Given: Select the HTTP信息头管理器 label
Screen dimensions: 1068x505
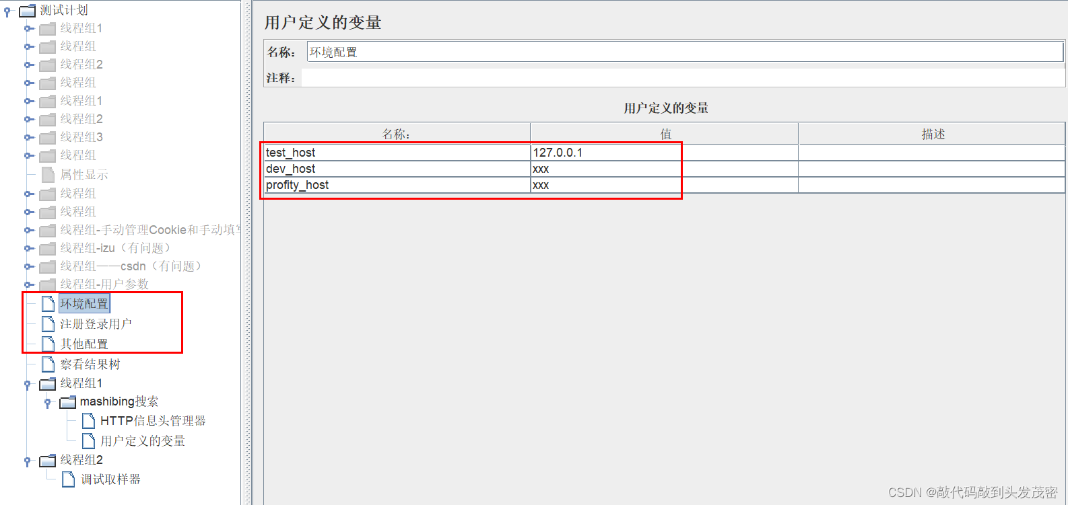Looking at the screenshot, I should click(153, 421).
